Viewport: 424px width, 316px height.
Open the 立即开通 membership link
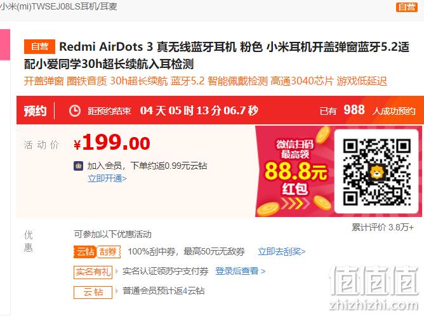point(107,179)
